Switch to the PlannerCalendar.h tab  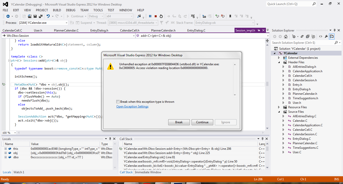pos(163,30)
